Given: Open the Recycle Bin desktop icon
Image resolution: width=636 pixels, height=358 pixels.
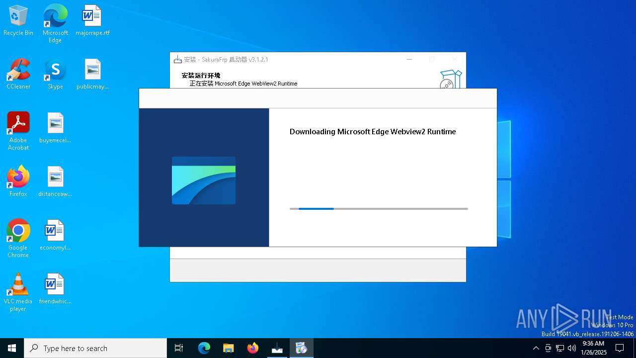Looking at the screenshot, I should 18,20.
